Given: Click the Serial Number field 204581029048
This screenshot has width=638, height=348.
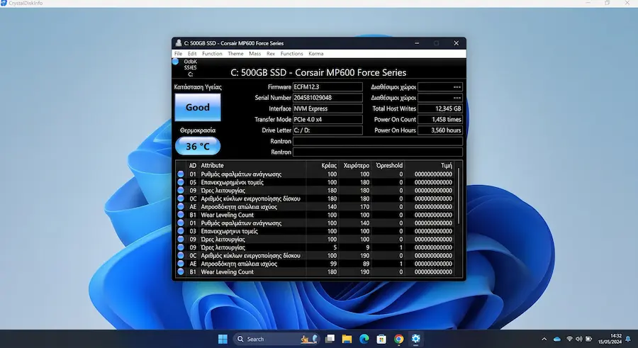Looking at the screenshot, I should coord(328,98).
